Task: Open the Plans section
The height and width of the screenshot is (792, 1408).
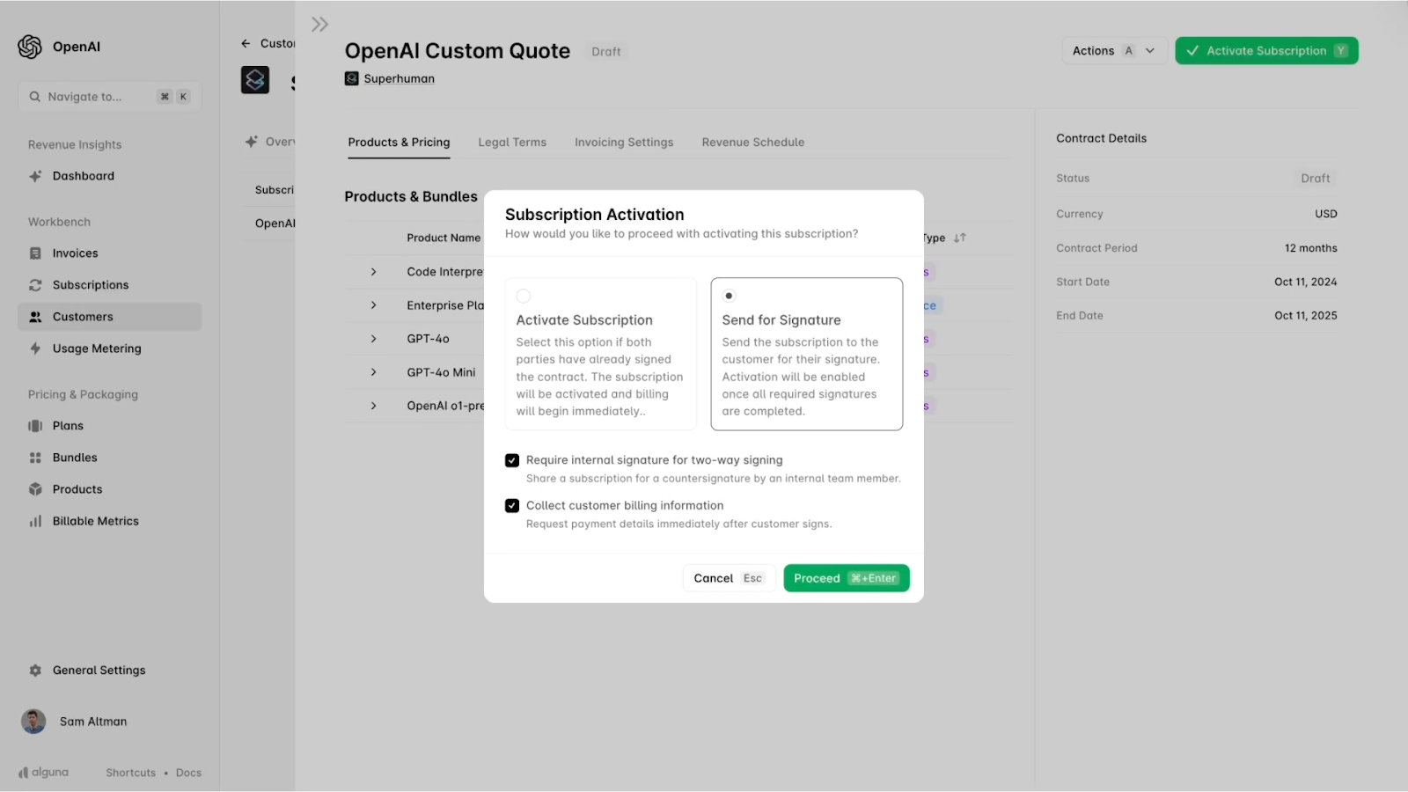Action: click(66, 425)
